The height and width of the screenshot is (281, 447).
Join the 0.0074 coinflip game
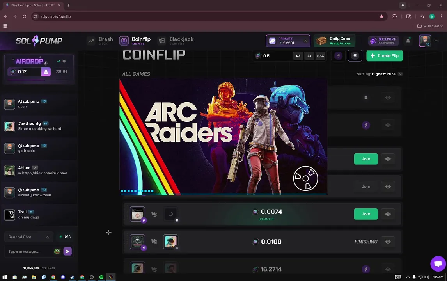[x=366, y=214]
